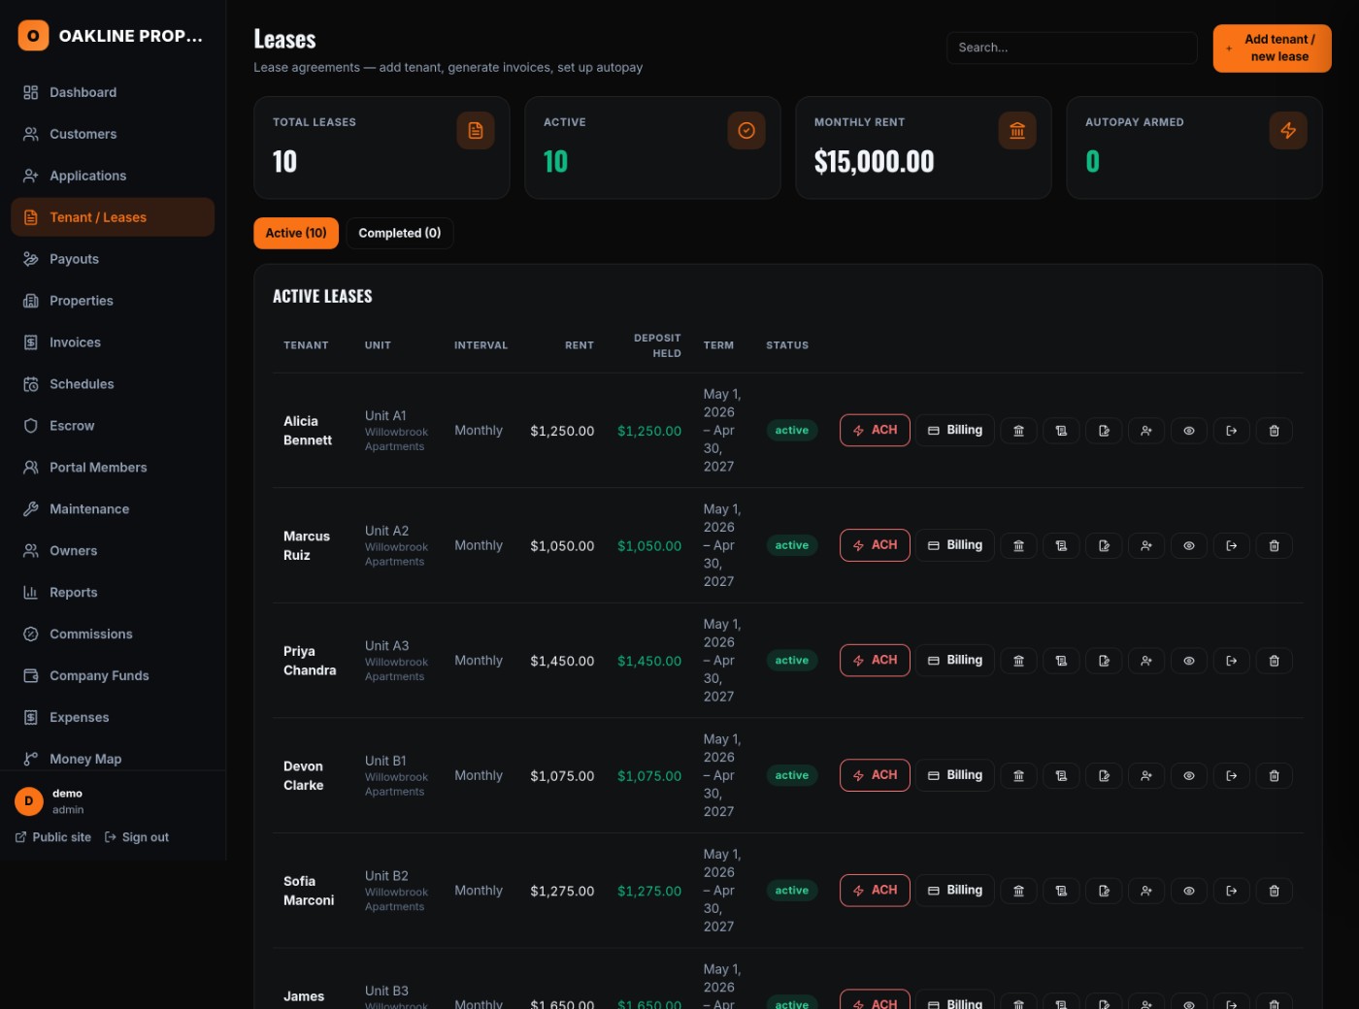Viewport: 1359px width, 1009px height.
Task: Click scroll document icon for Priya Chandra
Action: point(1061,661)
